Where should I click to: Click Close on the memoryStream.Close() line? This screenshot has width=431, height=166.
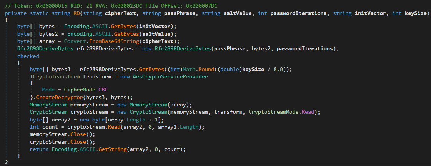(78, 135)
